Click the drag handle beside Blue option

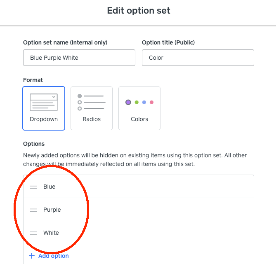tap(33, 187)
